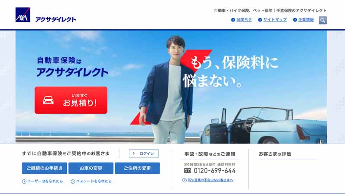Click the アクサダイレクト brand text logo

pyautogui.click(x=56, y=19)
